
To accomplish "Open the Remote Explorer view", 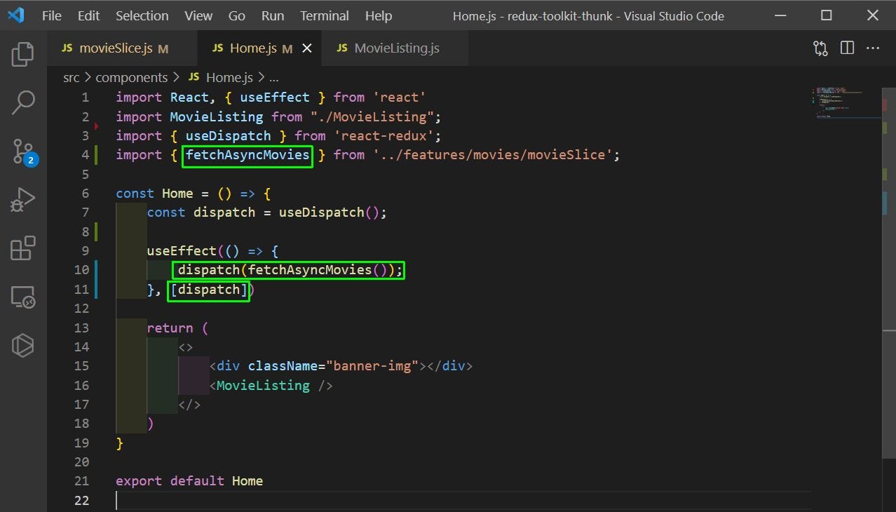I will (x=23, y=297).
